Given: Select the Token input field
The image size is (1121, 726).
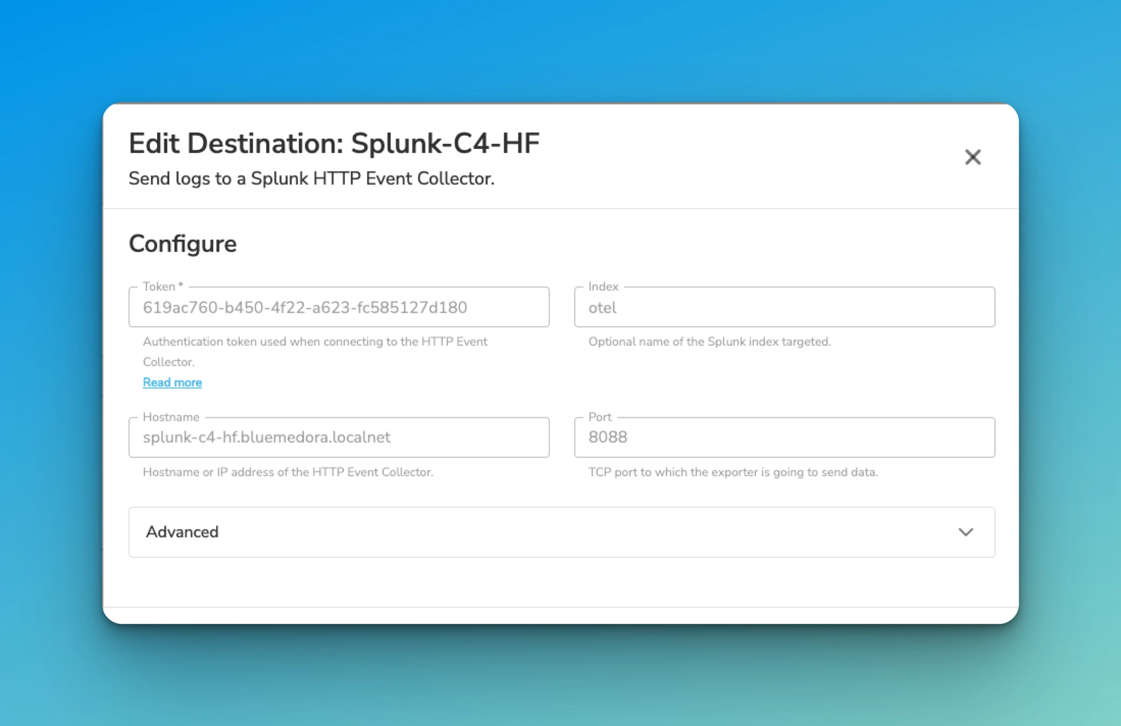Looking at the screenshot, I should [339, 307].
